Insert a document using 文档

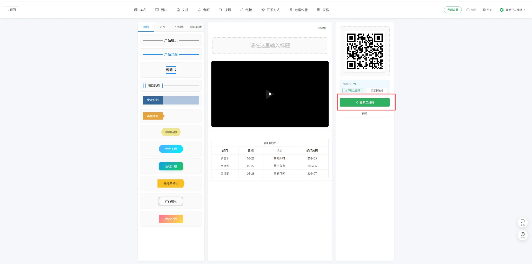pos(183,10)
